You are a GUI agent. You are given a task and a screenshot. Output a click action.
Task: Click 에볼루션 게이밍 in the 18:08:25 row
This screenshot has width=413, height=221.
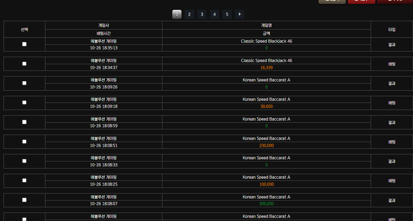[x=104, y=177]
